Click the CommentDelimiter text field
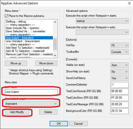 tap(119, 85)
